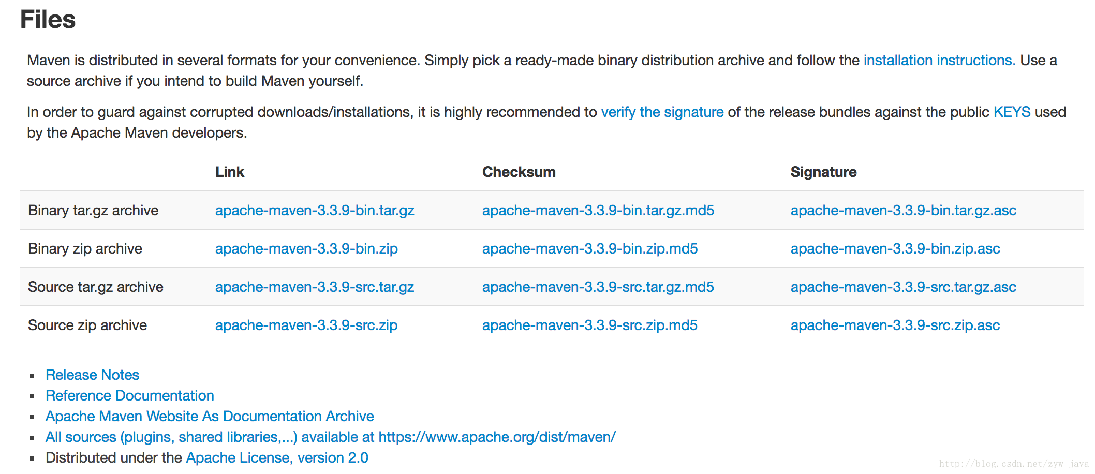Download apache-maven-3.3.9-bin.zip

pyautogui.click(x=306, y=249)
